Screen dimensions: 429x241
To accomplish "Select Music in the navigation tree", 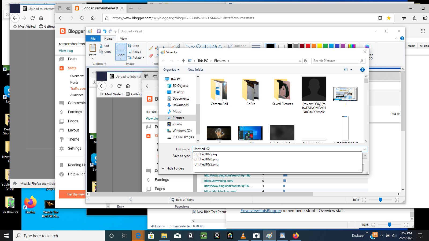I will click(177, 111).
